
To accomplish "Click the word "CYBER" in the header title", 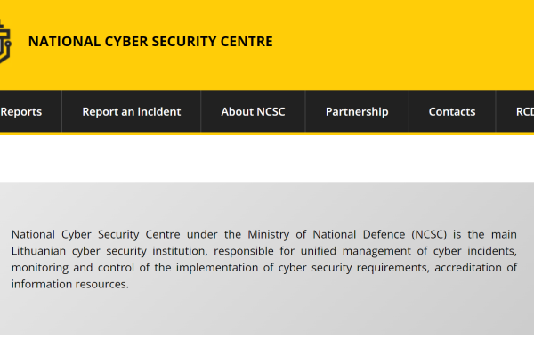I will 106,42.
